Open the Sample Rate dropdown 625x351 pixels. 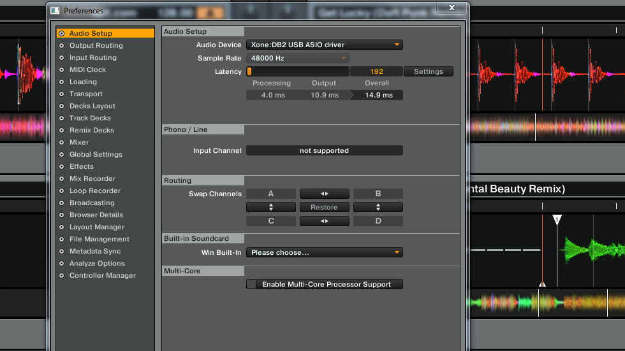click(298, 58)
